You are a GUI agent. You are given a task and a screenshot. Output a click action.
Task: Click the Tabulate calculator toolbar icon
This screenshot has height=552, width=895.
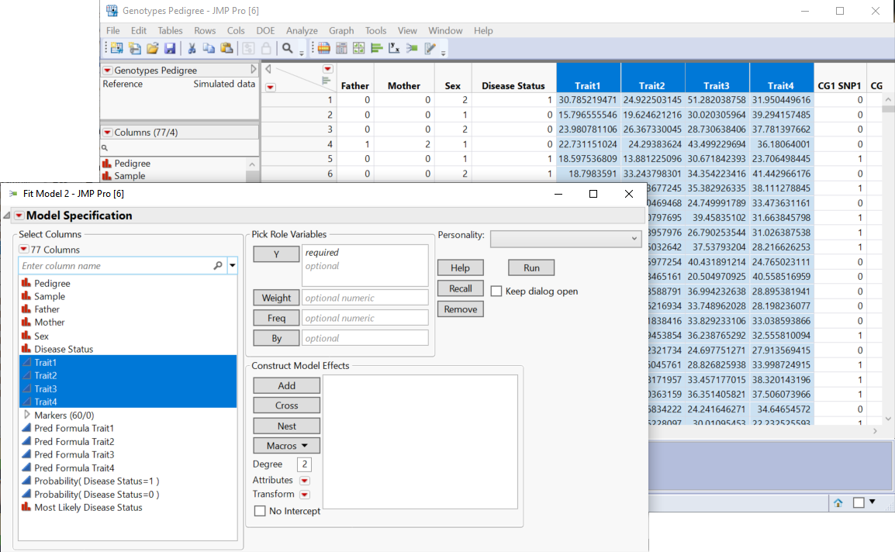(342, 48)
